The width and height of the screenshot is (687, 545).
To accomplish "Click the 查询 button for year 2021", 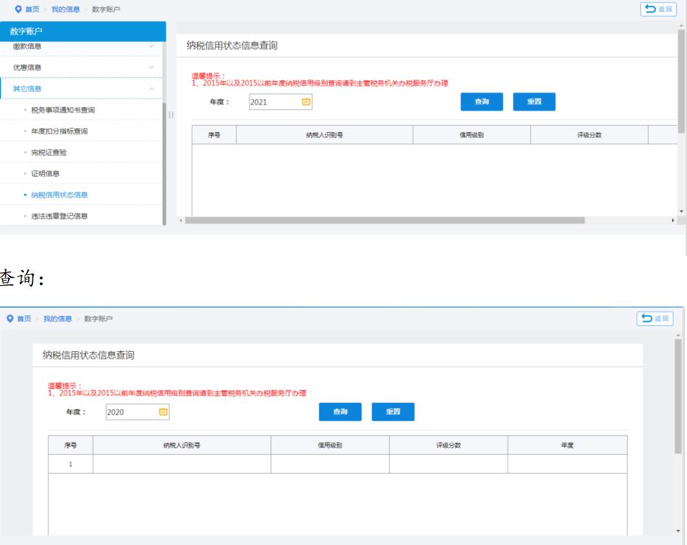I will click(482, 102).
